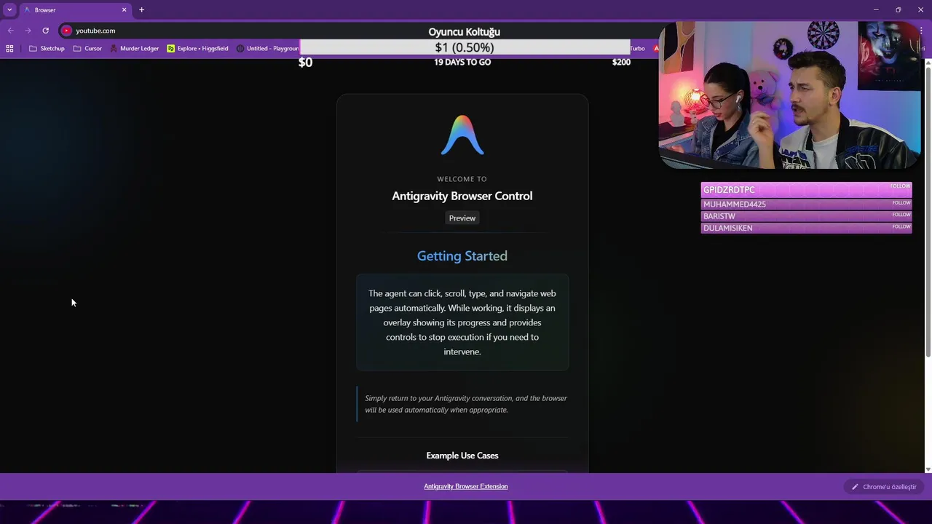Open the Sketchup bookmark folder
This screenshot has width=932, height=524.
click(x=47, y=49)
